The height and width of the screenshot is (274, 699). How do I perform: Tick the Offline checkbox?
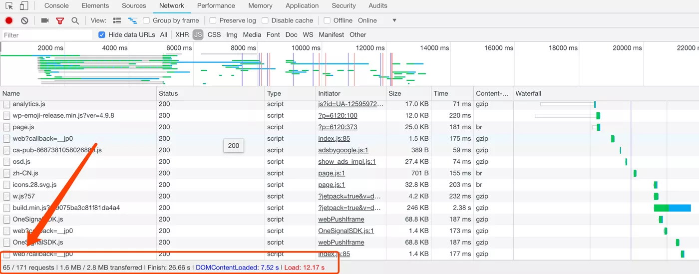[x=327, y=20]
